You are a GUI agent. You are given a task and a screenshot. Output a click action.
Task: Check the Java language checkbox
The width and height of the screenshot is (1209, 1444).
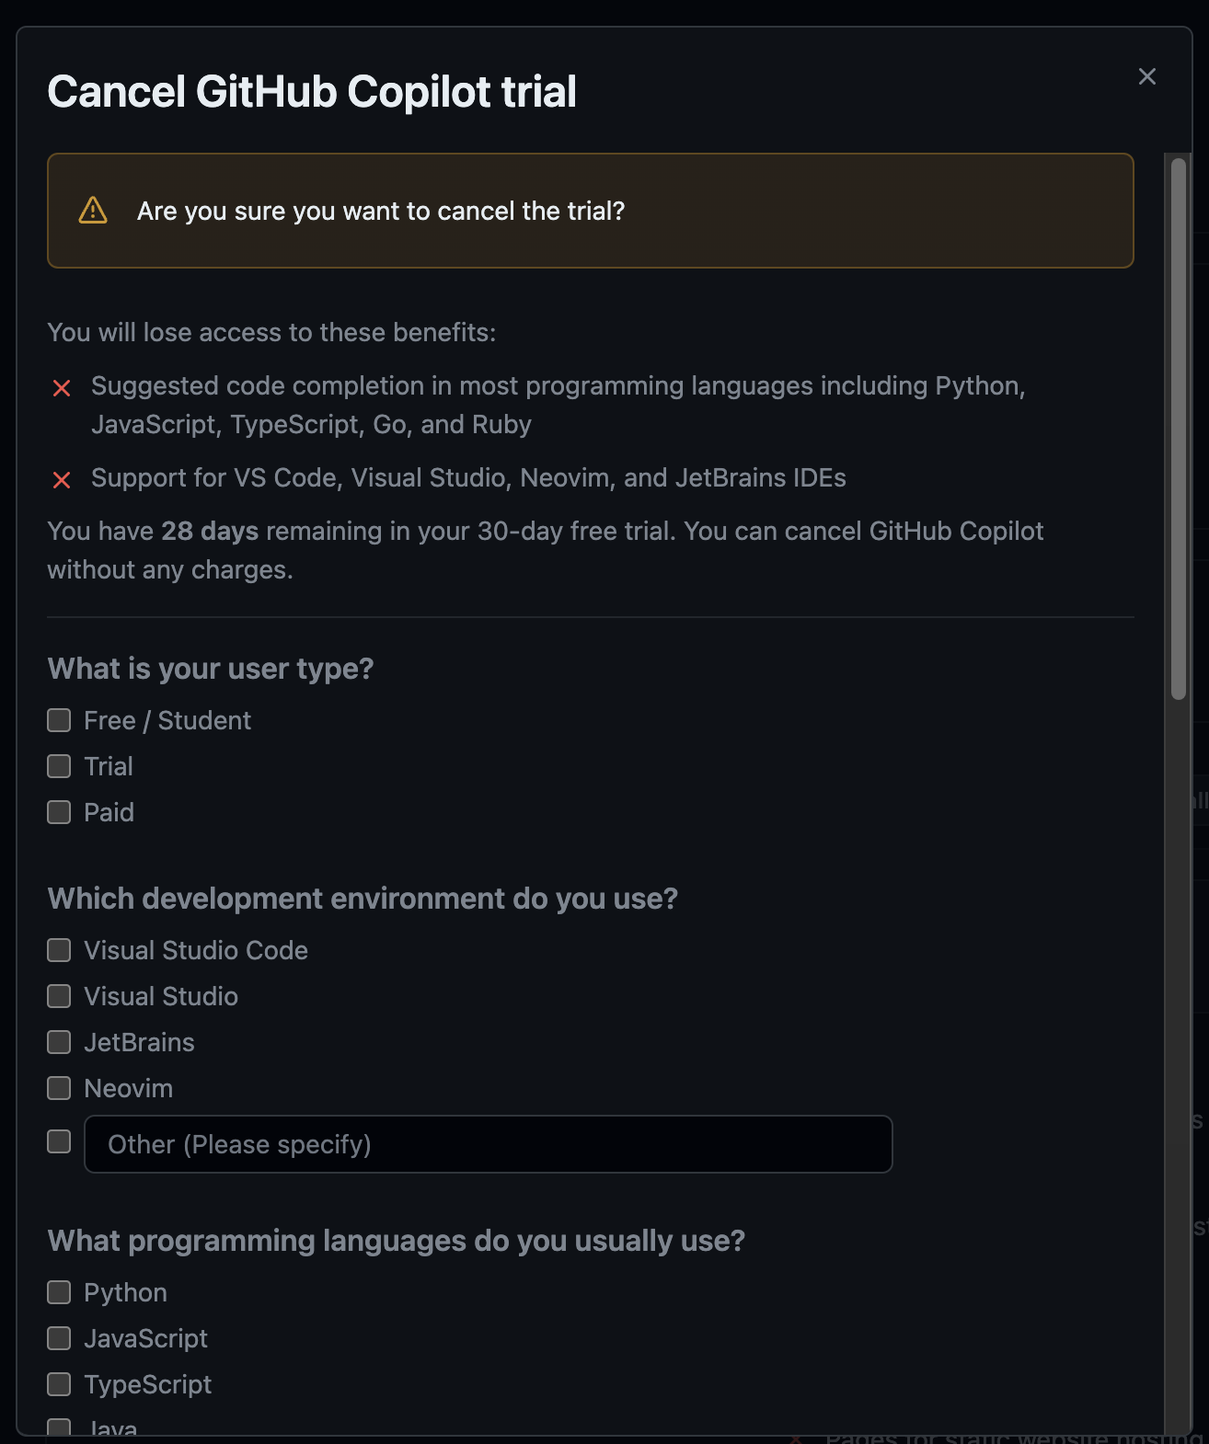click(59, 1427)
